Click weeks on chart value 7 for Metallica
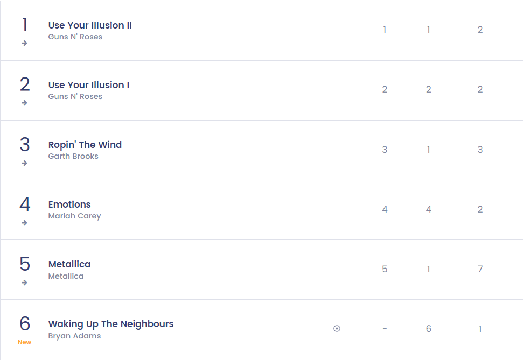The height and width of the screenshot is (360, 523). pos(480,269)
